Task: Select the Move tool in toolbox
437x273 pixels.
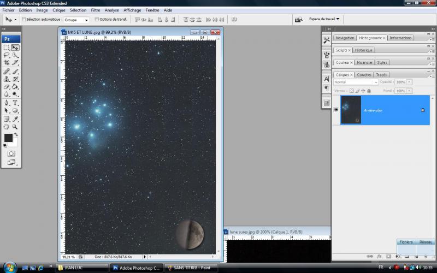Action: pyautogui.click(x=15, y=48)
